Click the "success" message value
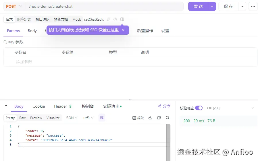Screen dimensions: 258x161 [x=55, y=135]
